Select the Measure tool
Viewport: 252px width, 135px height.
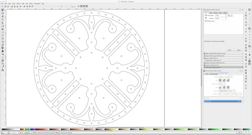coord(3,23)
